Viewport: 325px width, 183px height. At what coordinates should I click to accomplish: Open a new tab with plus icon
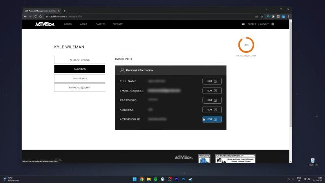(x=65, y=11)
